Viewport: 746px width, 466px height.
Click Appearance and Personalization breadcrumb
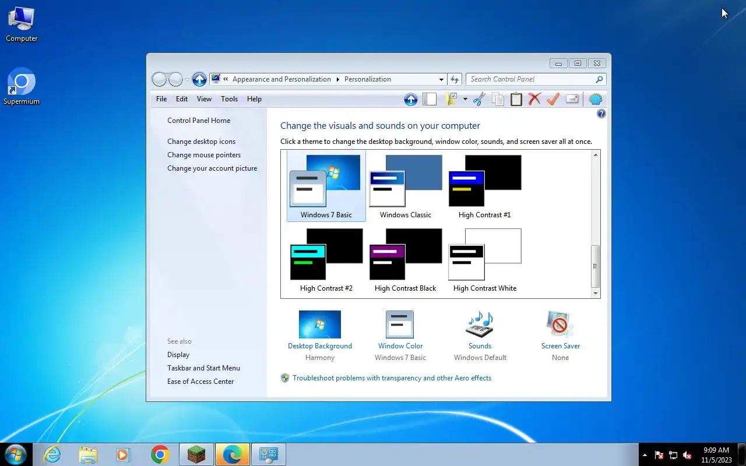point(281,79)
